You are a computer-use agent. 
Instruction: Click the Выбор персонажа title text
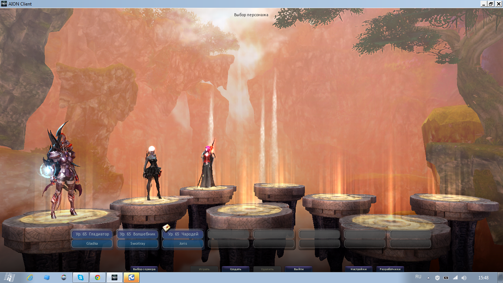point(251,15)
